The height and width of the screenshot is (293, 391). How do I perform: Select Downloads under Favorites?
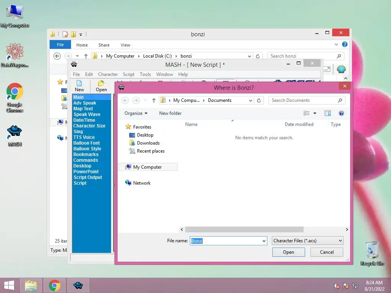coord(148,143)
